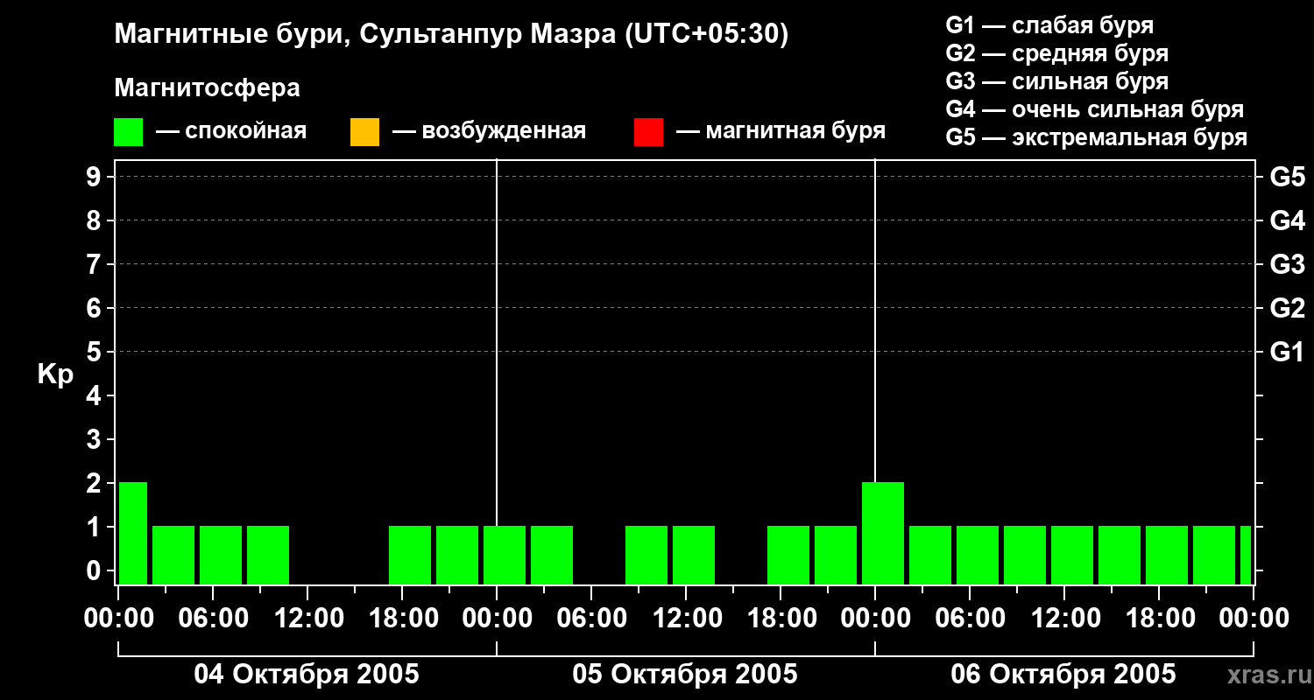Click the orange 'возбужденная' legend swatch
This screenshot has height=700, width=1314.
[364, 132]
